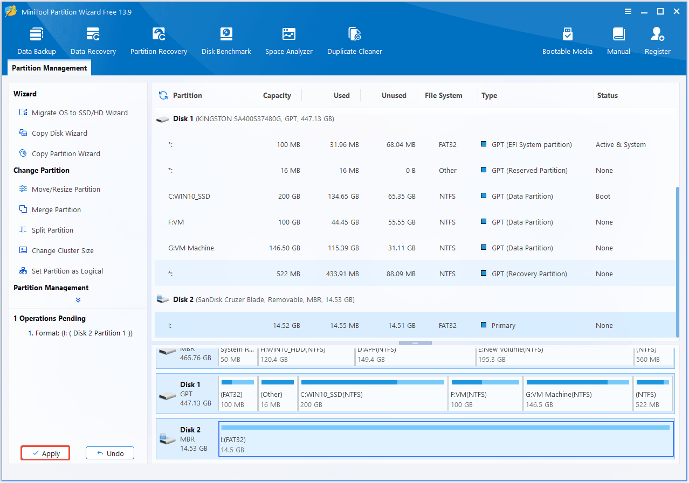Image resolution: width=689 pixels, height=483 pixels.
Task: Choose Set Partition as Logical
Action: [61, 271]
